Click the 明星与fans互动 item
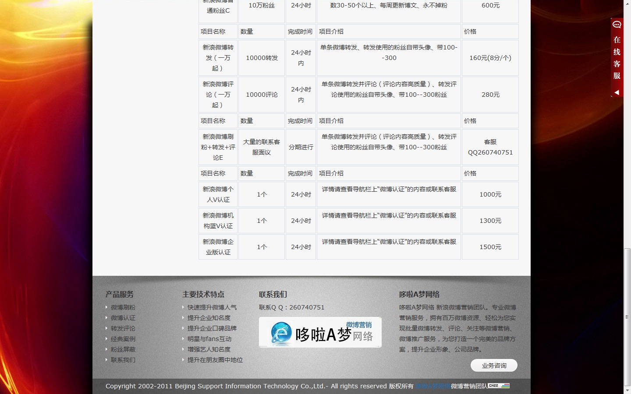 pyautogui.click(x=209, y=339)
